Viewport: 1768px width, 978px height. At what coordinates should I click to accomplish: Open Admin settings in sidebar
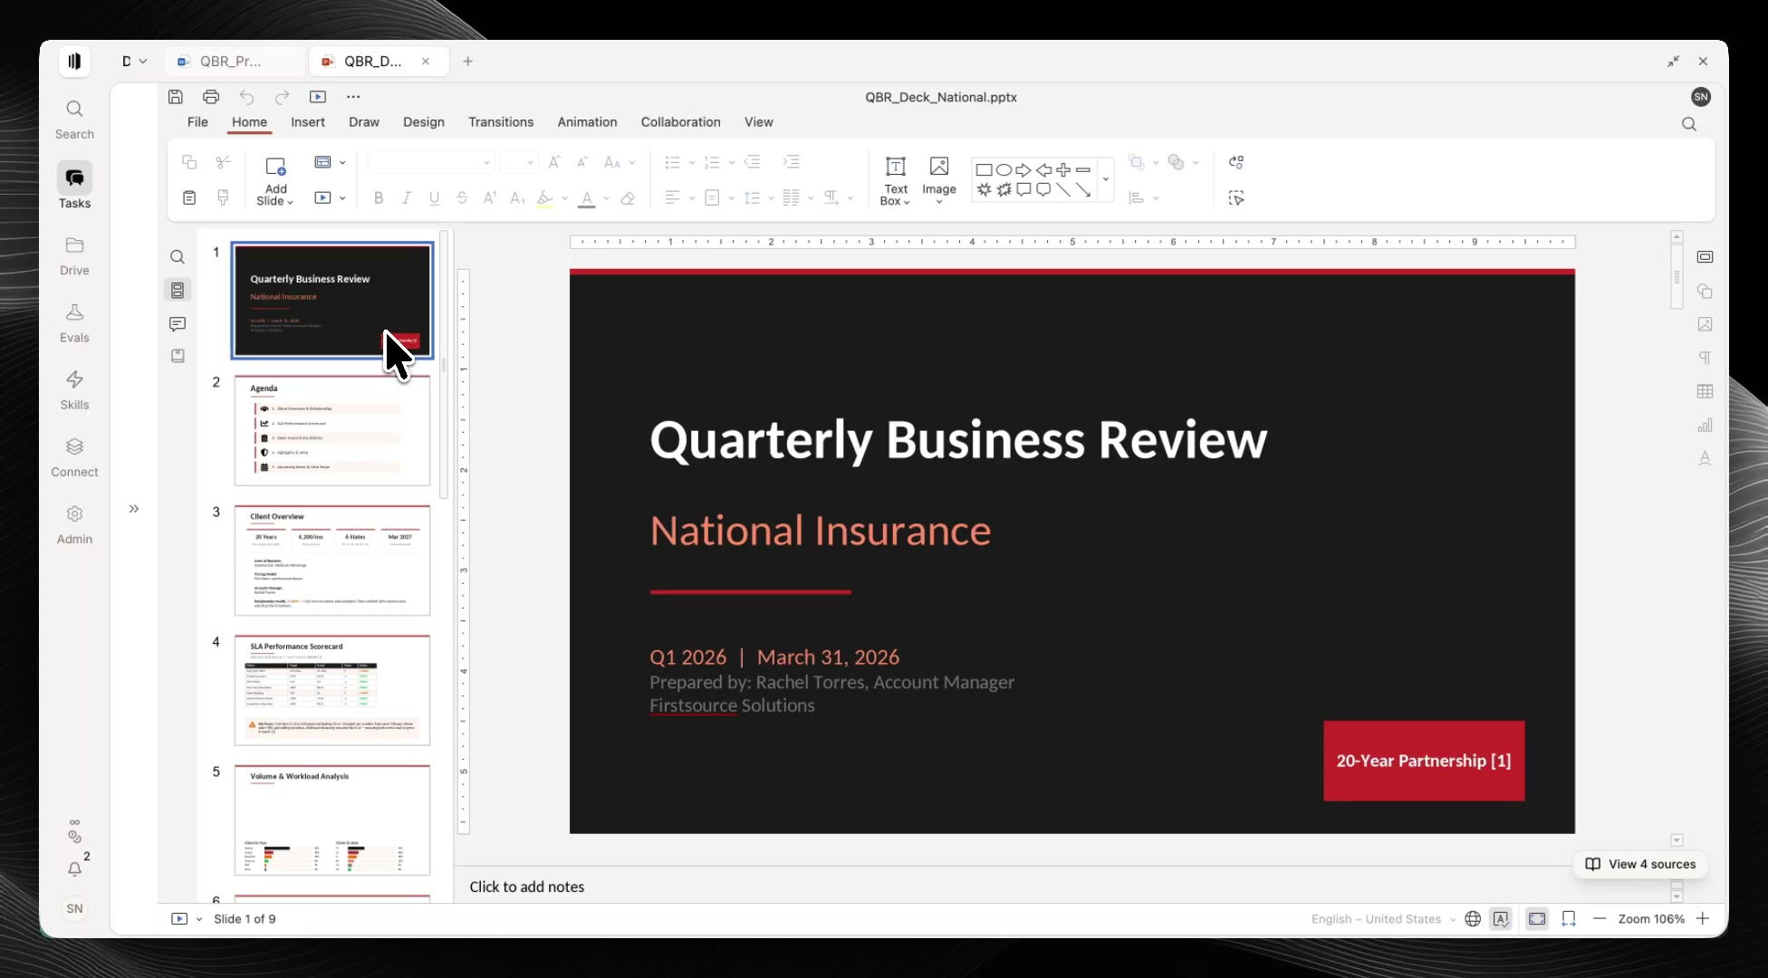(x=74, y=524)
